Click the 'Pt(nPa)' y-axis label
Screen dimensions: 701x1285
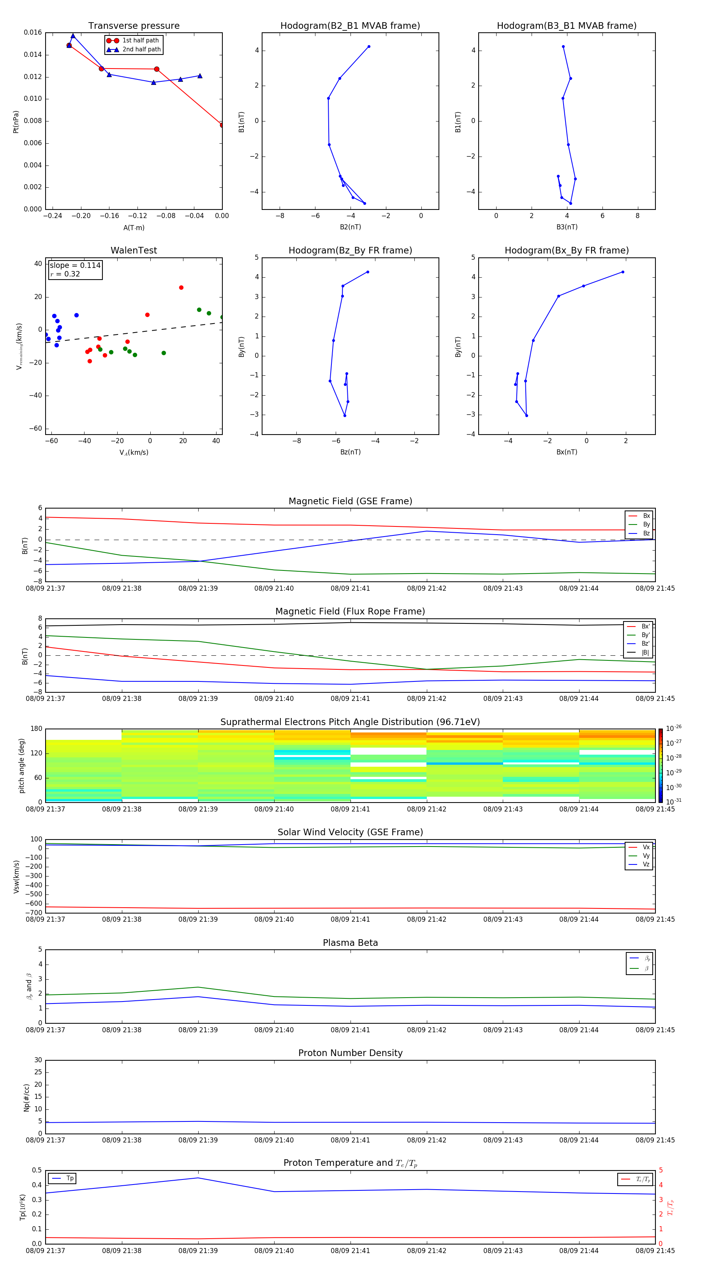[x=16, y=122]
